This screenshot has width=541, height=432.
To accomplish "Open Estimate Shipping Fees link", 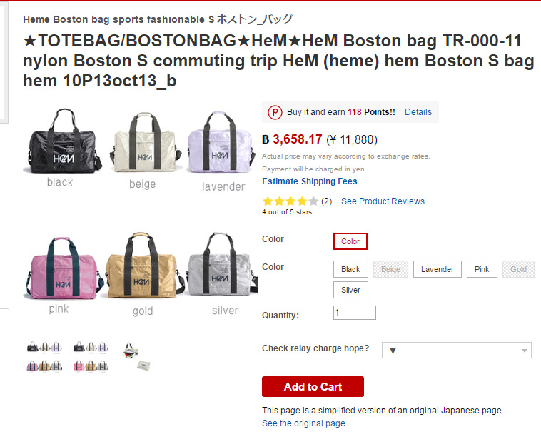I will [x=308, y=181].
